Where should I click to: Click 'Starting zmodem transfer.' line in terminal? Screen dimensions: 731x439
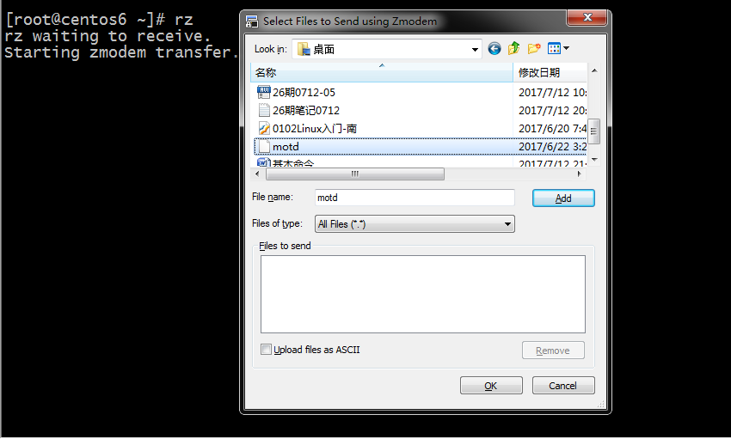122,52
